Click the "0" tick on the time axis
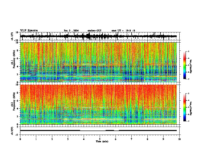202x156 pixels. pyautogui.click(x=20, y=139)
